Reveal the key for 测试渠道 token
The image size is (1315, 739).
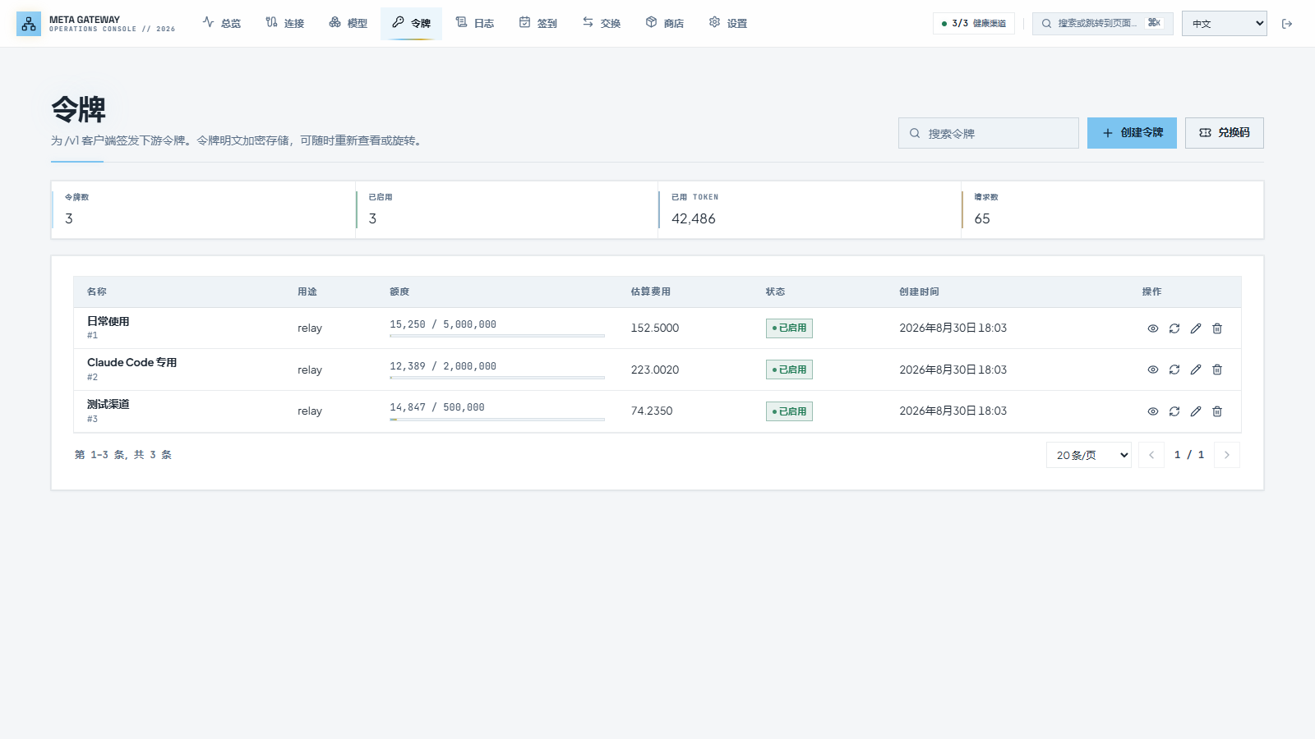tap(1153, 411)
